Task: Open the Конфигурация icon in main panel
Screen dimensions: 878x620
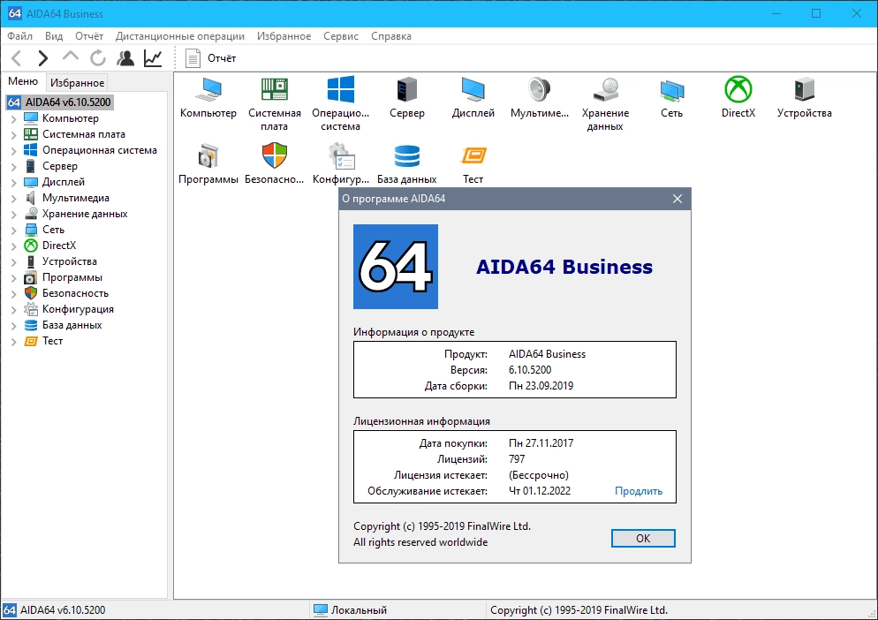Action: [340, 156]
